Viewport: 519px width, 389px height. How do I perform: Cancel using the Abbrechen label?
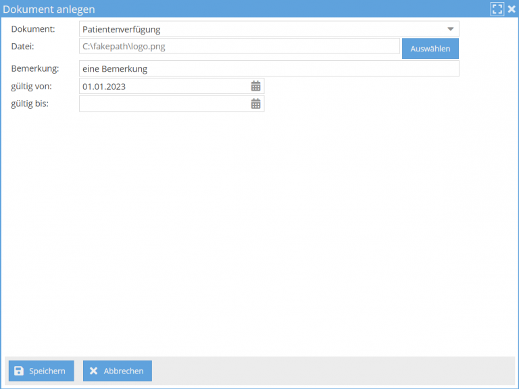124,371
